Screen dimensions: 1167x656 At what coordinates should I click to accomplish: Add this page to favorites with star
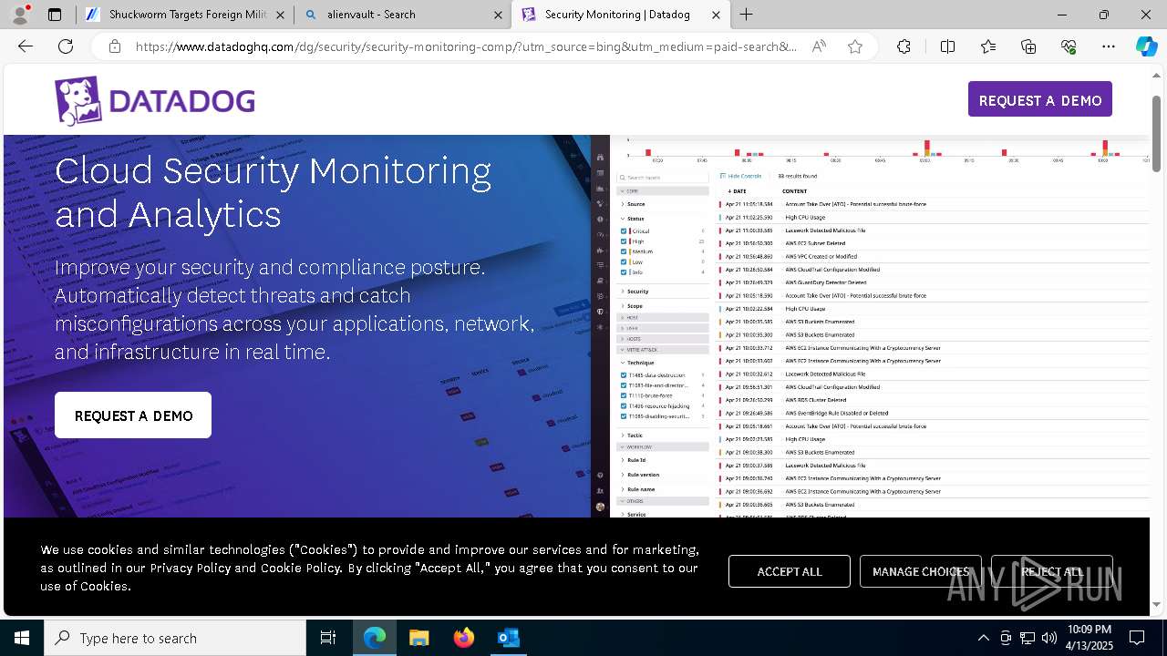855,46
